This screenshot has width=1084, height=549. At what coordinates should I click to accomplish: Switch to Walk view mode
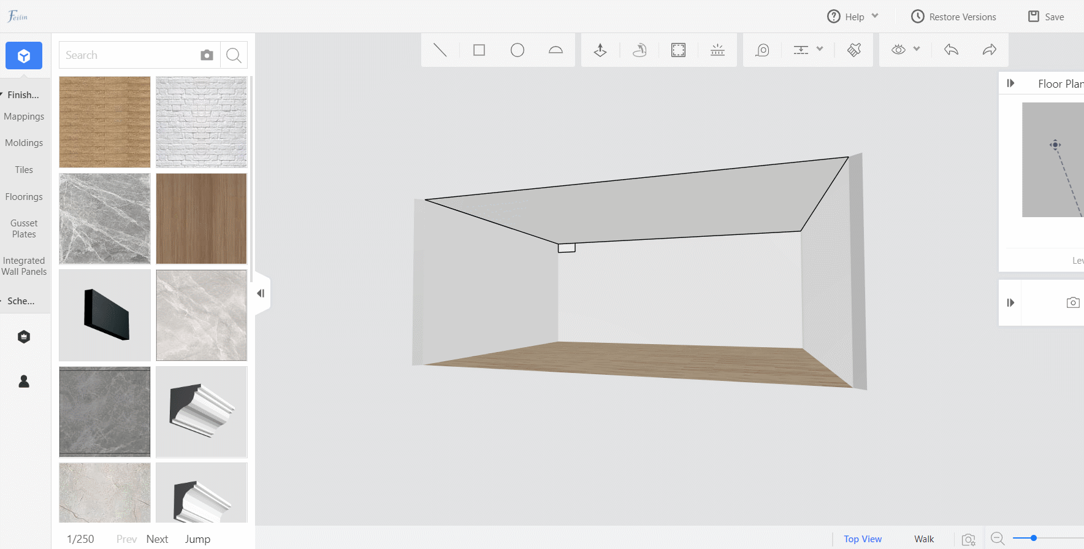pos(924,539)
